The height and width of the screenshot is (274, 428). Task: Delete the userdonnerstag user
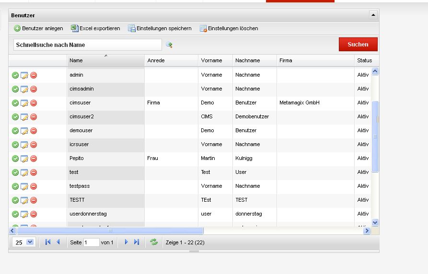(x=34, y=214)
